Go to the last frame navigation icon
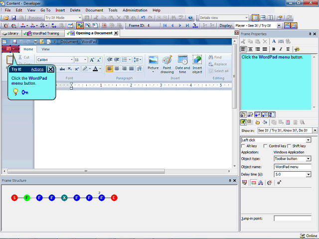Viewport: 319px width, 239px height. pos(187,25)
